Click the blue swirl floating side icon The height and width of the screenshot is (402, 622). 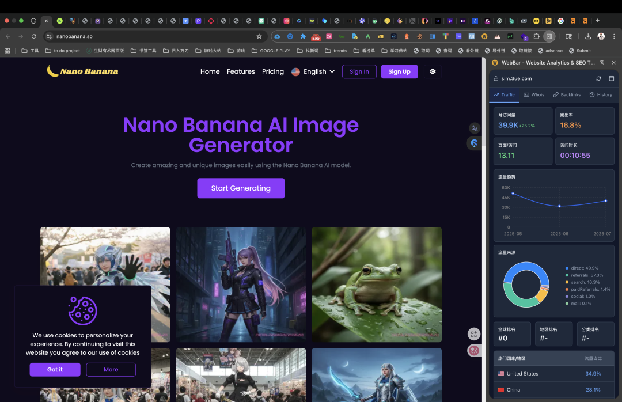(474, 143)
